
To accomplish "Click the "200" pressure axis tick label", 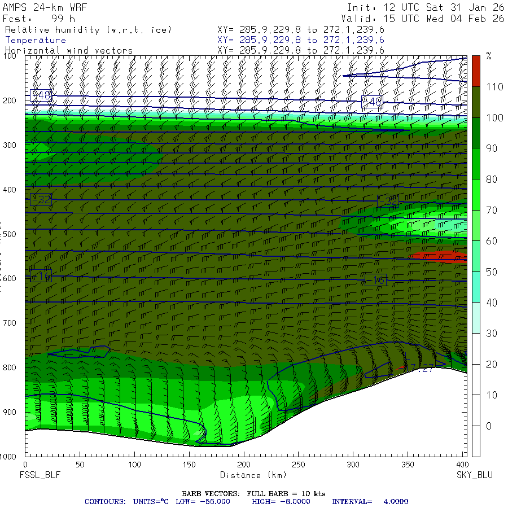I will click(10, 100).
